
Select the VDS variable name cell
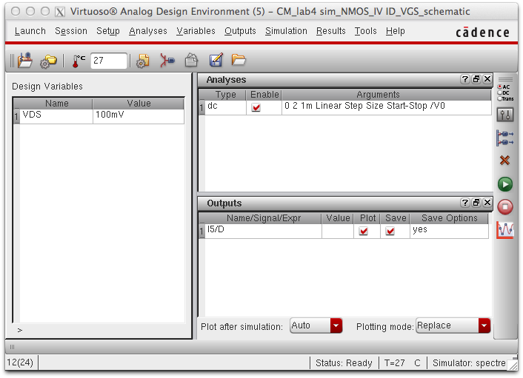click(x=56, y=116)
